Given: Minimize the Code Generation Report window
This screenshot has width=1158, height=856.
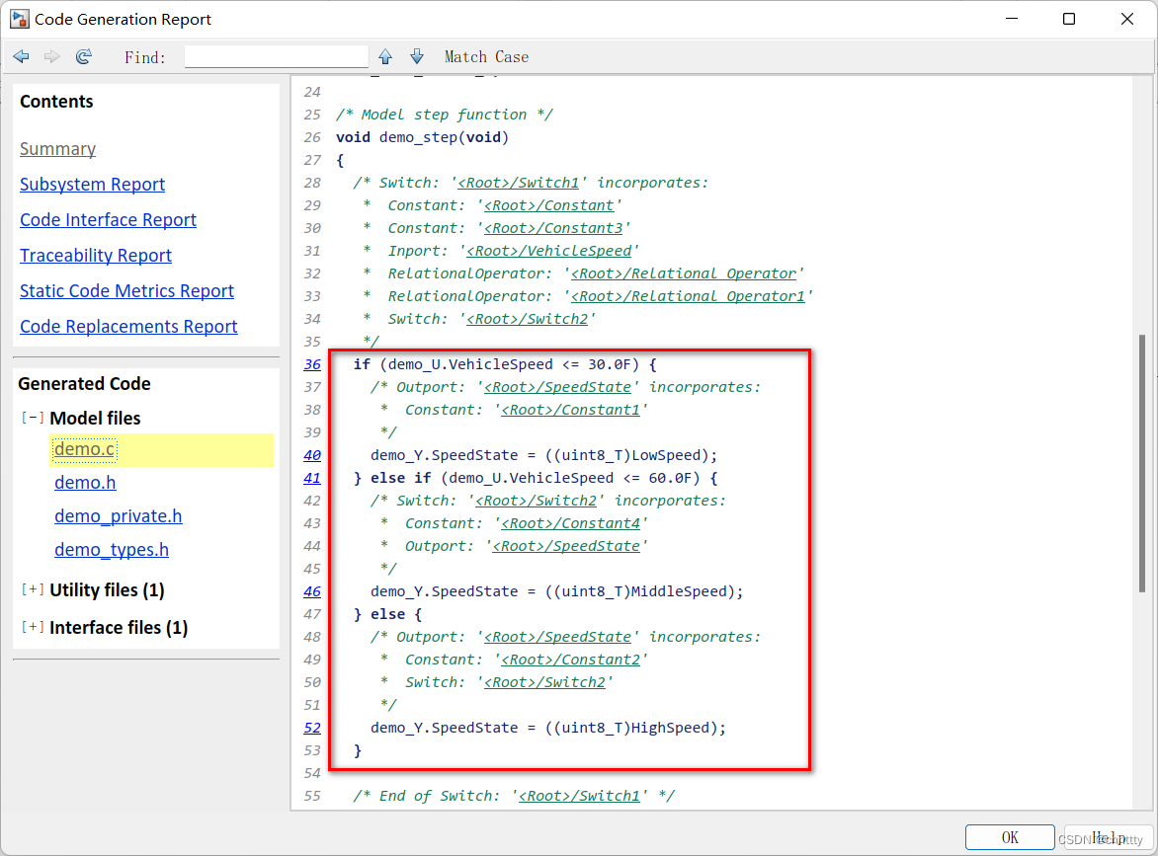Looking at the screenshot, I should [1012, 19].
